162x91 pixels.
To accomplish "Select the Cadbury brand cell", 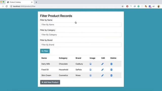I will click(79, 64).
